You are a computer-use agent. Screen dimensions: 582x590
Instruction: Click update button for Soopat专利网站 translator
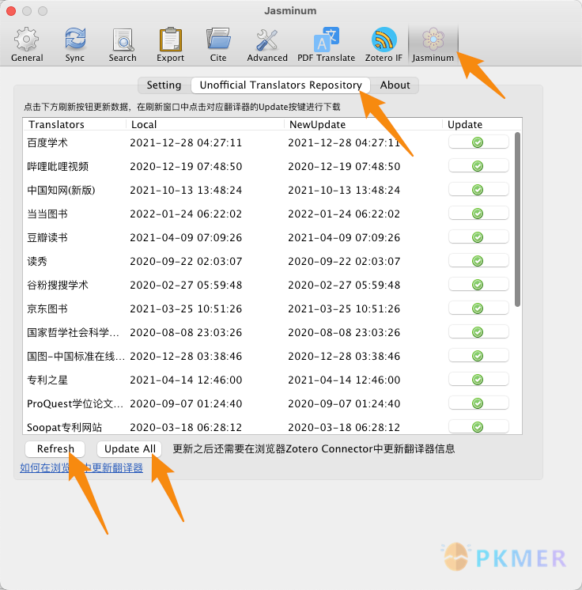pyautogui.click(x=478, y=427)
